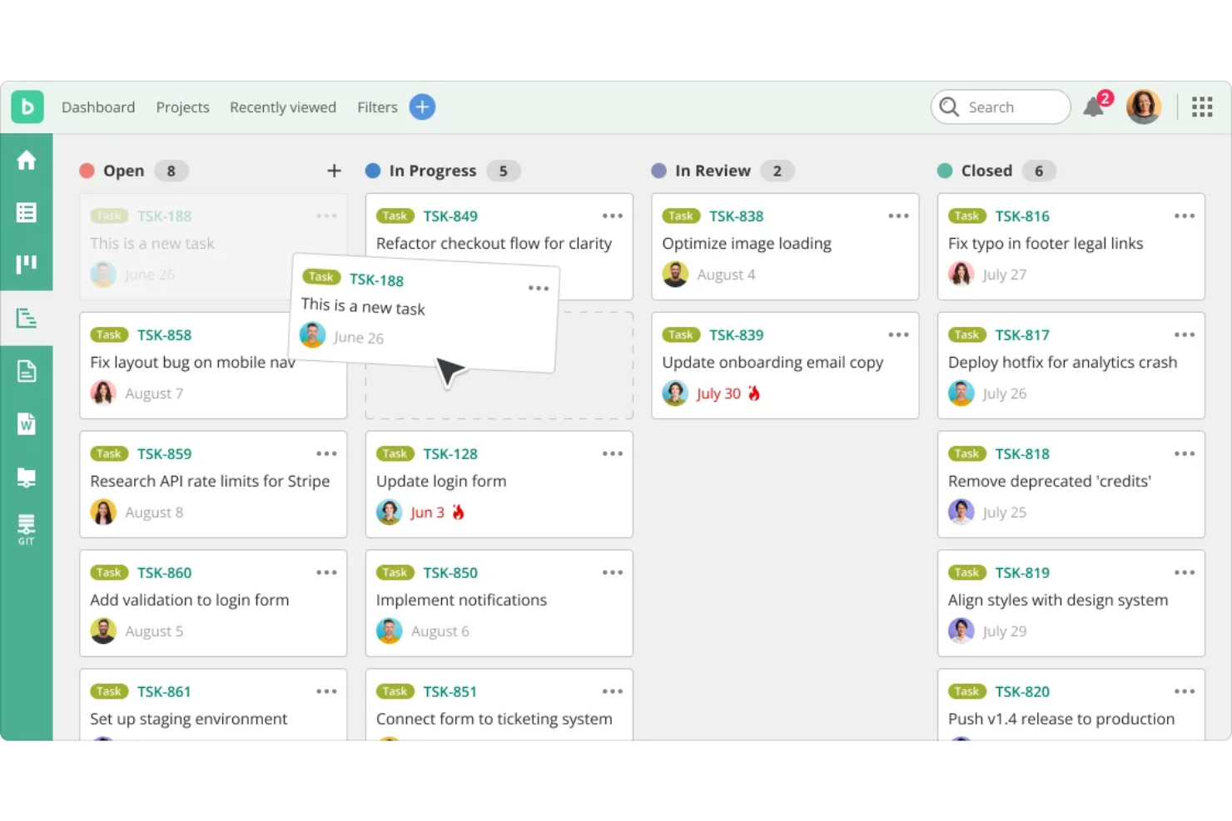Image resolution: width=1232 pixels, height=821 pixels.
Task: Click the search magnifier icon
Action: click(x=948, y=106)
